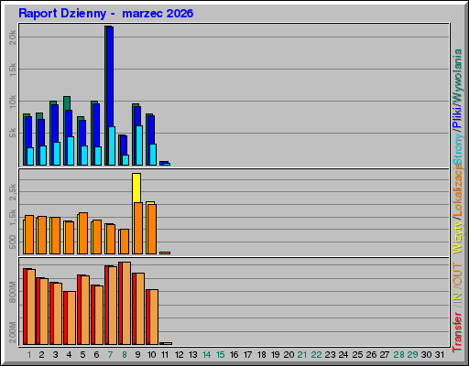Screen dimensions: 469x366
Task: Click day label 6 on the axis
Action: pos(97,355)
